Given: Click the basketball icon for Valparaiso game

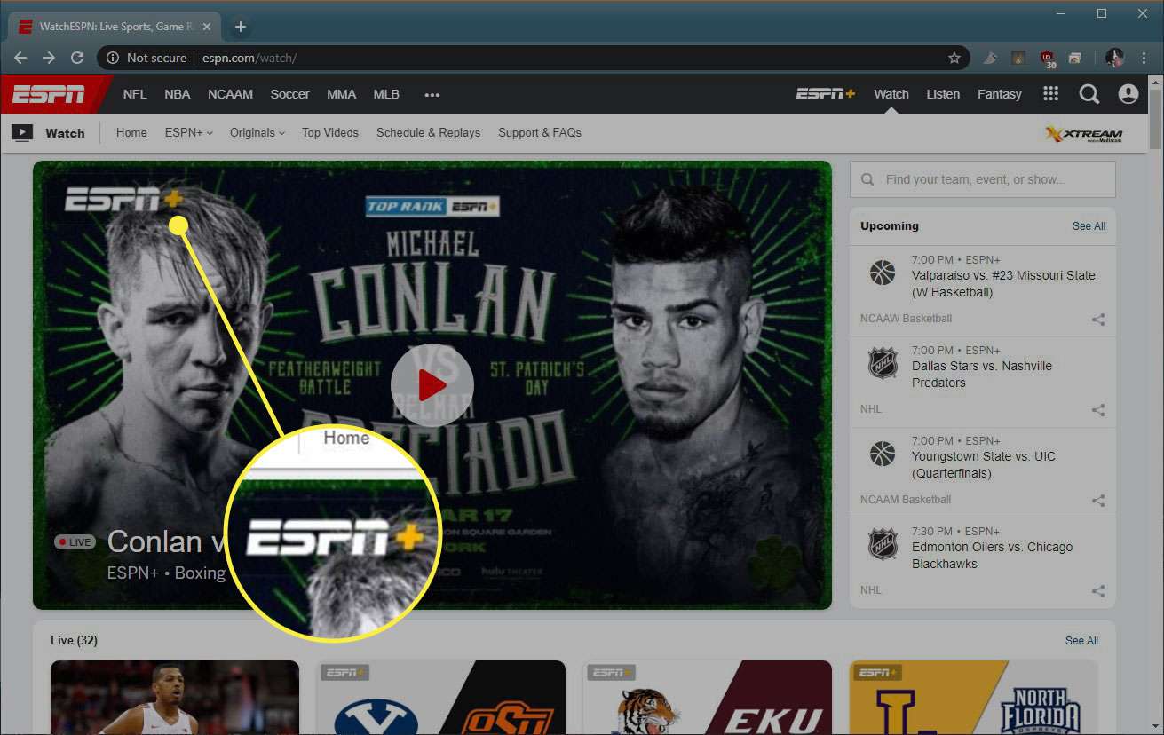Looking at the screenshot, I should coord(883,273).
